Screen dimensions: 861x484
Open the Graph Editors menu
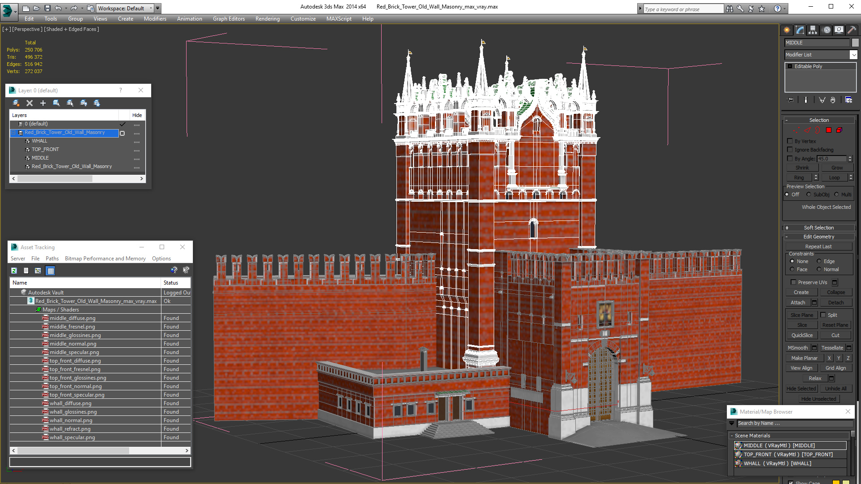click(229, 19)
